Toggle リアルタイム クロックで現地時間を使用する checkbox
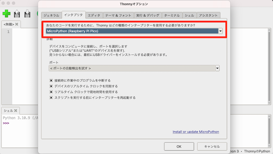The image size is (273, 154). coord(51,92)
